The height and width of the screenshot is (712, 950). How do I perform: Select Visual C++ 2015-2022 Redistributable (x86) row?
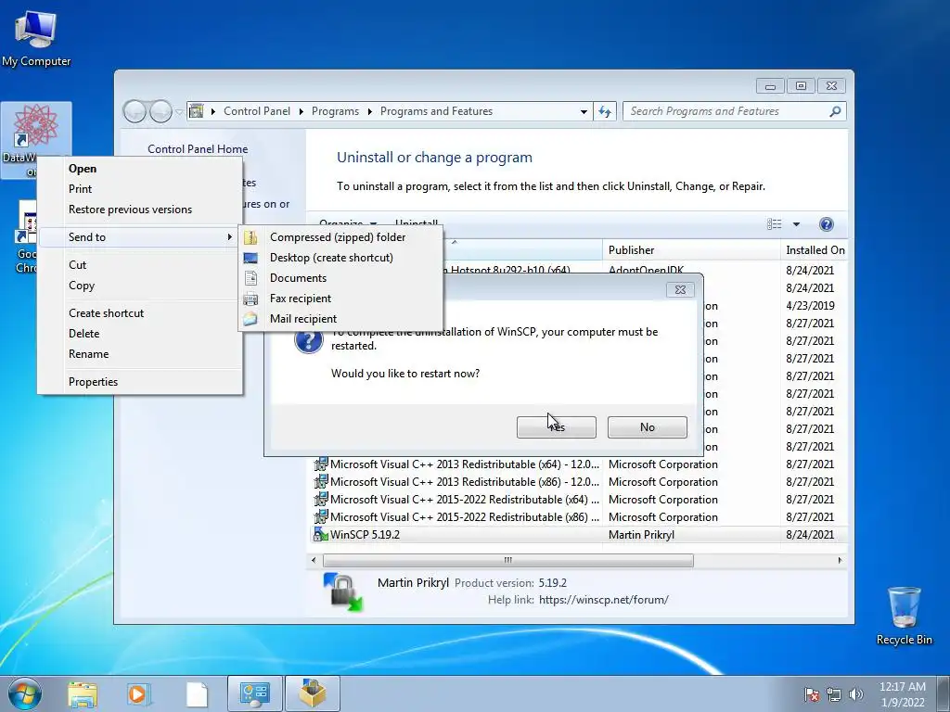click(579, 517)
